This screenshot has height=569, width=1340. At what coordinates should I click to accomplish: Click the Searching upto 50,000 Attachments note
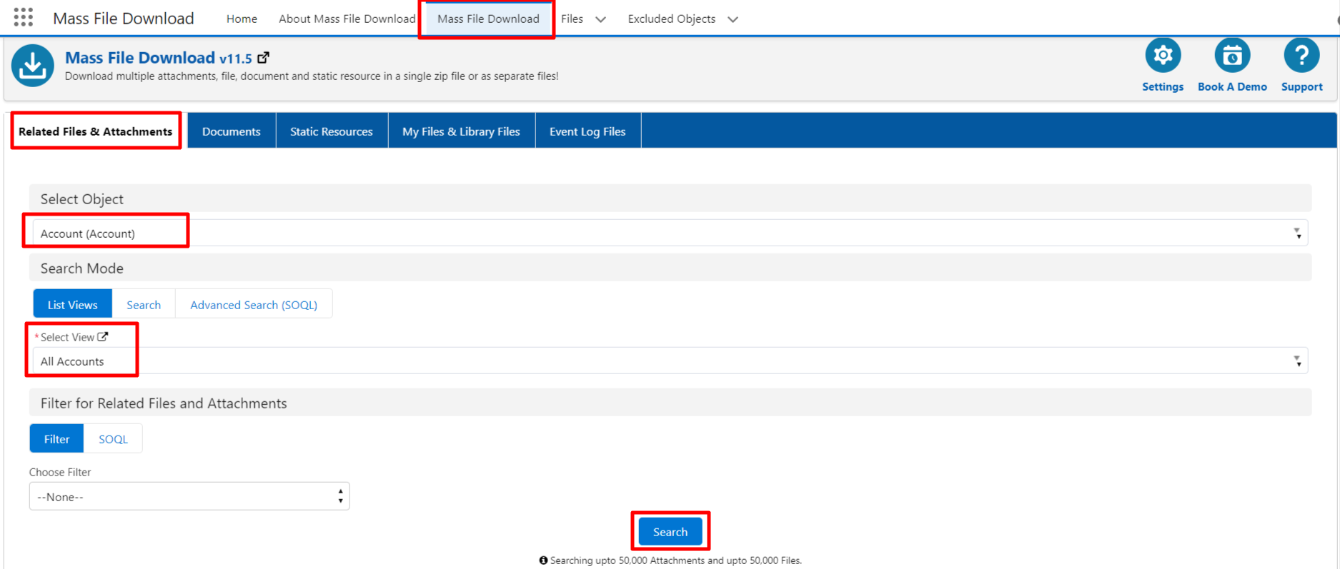[x=675, y=560]
